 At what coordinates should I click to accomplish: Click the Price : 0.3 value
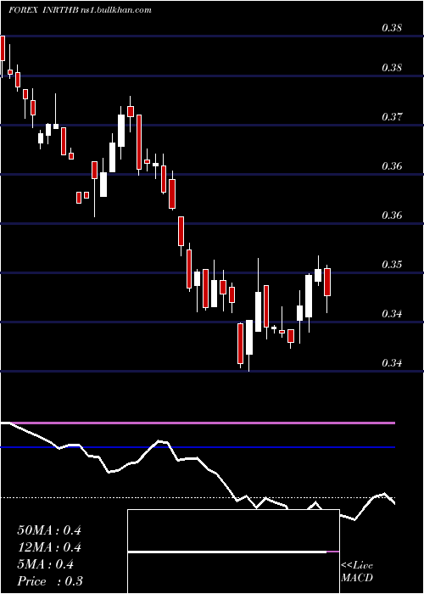pos(50,581)
